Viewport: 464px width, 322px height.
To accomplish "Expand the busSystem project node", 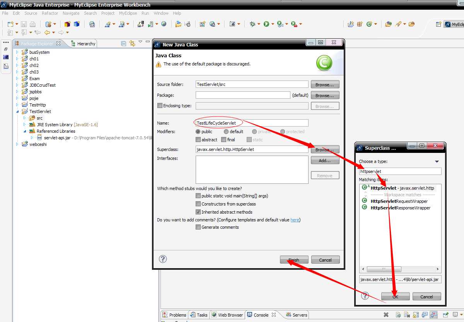I will [x=17, y=52].
